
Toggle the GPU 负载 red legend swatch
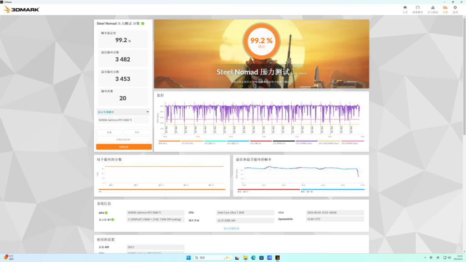coord(261,141)
